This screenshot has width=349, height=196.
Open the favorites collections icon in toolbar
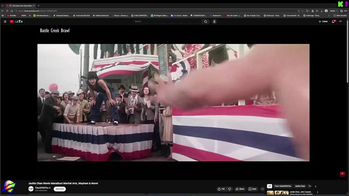(317, 11)
